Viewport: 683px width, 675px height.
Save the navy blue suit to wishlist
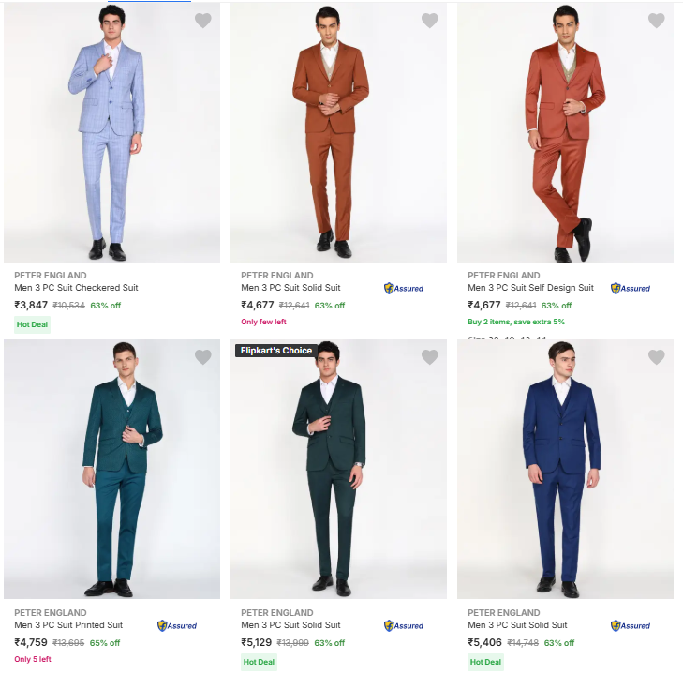pos(656,357)
